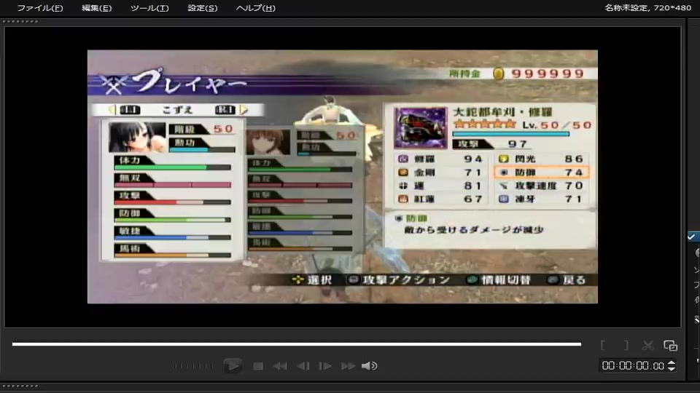
Task: Select the highlighted 防御 74 attribute row
Action: coord(542,172)
